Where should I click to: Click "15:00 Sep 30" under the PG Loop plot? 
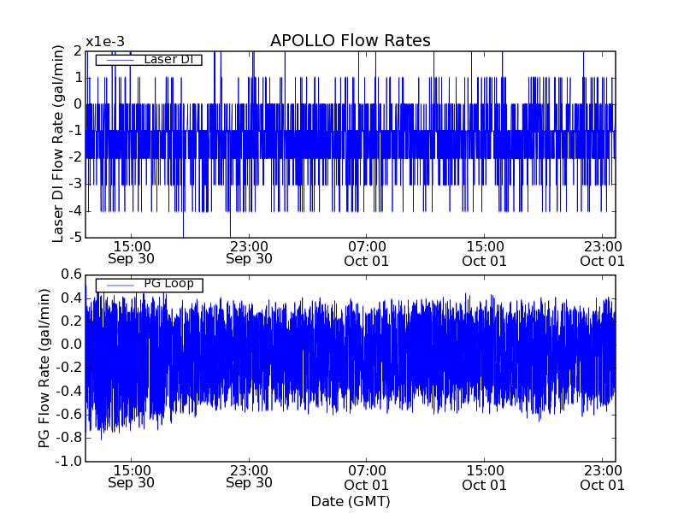click(132, 477)
